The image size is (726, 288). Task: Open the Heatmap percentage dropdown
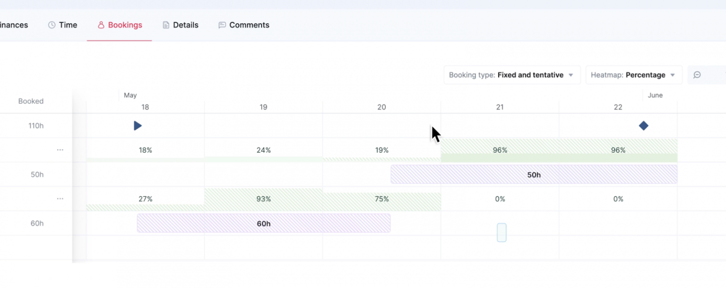coord(633,75)
